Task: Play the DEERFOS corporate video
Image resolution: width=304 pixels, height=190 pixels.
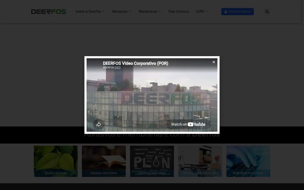Action: (152, 95)
